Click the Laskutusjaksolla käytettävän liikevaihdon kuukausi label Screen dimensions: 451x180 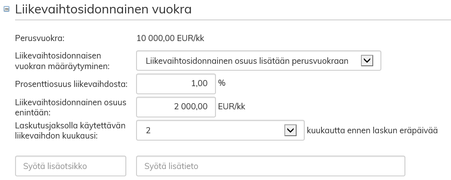[70, 130]
